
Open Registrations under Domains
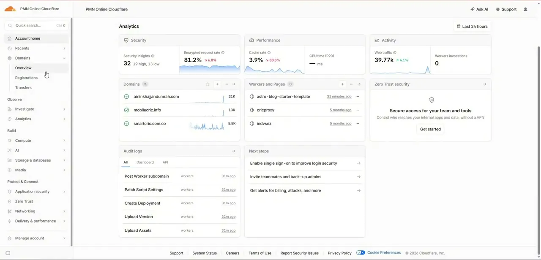(x=26, y=78)
